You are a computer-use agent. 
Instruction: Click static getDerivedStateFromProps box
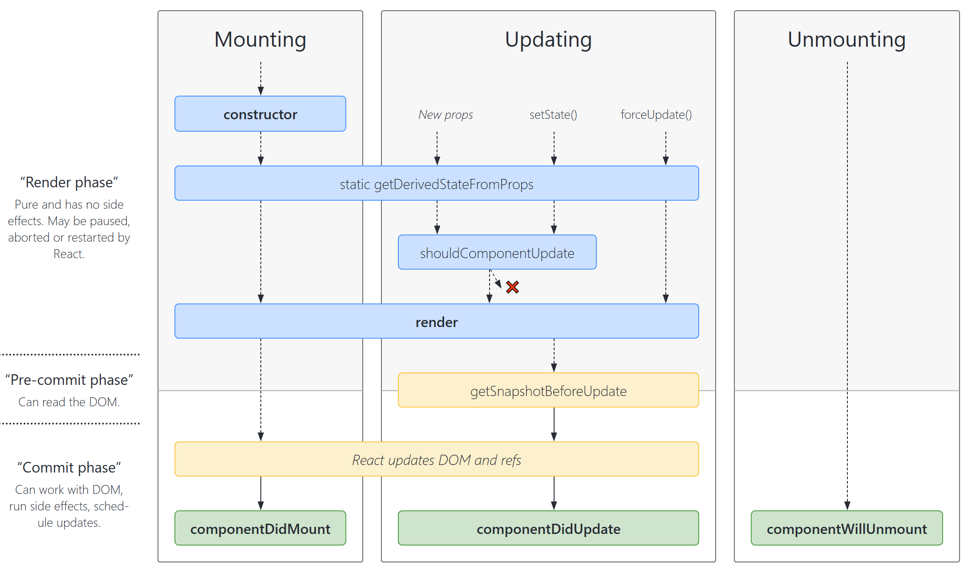tap(436, 184)
